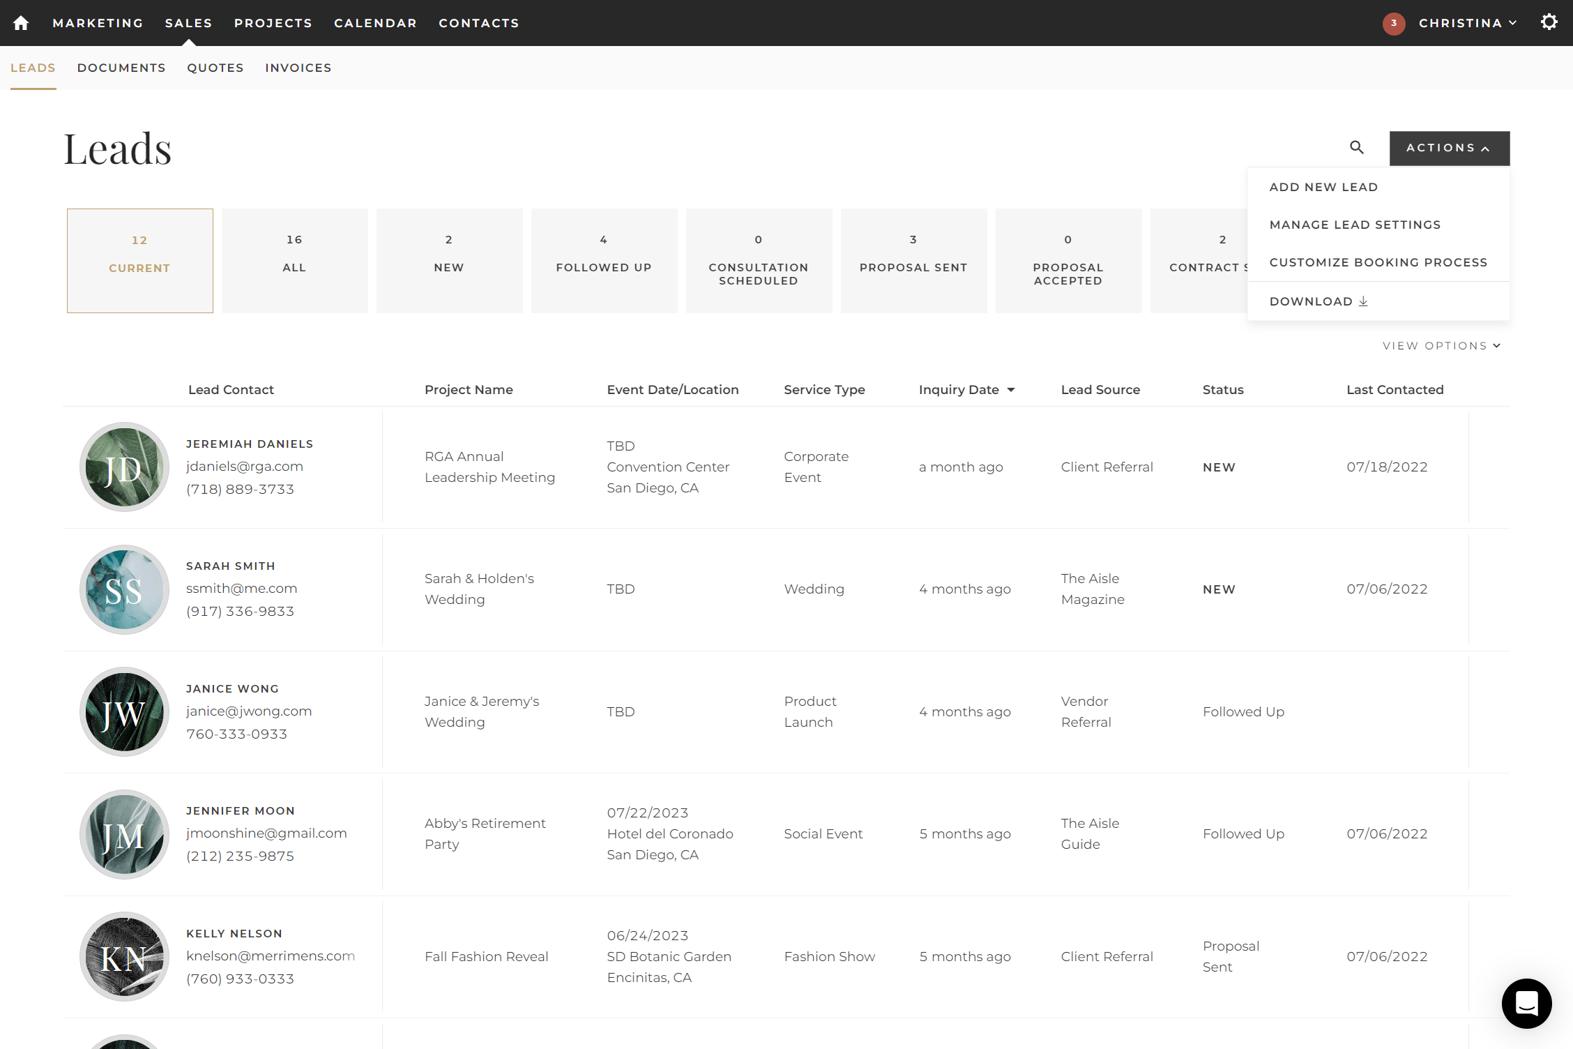The width and height of the screenshot is (1573, 1049).
Task: Click the home icon in the top navigation
Action: pos(21,22)
